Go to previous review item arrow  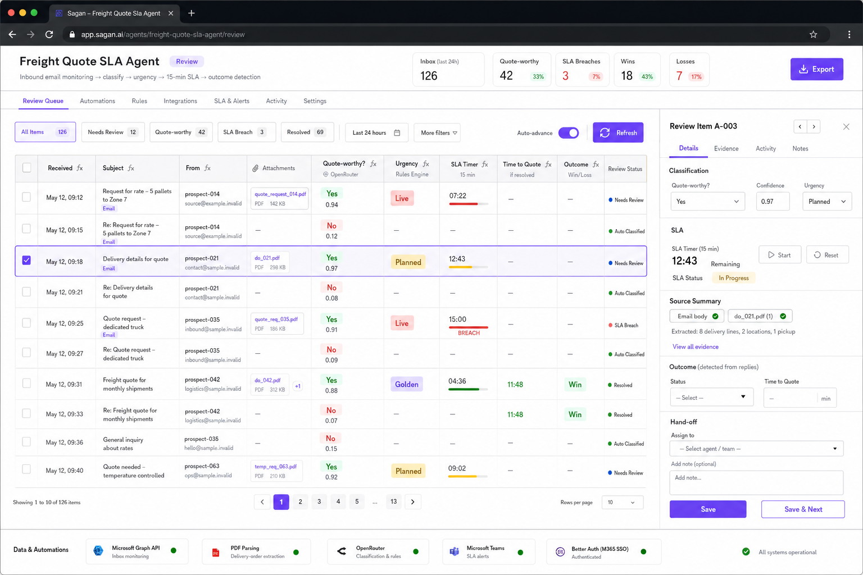pyautogui.click(x=800, y=126)
